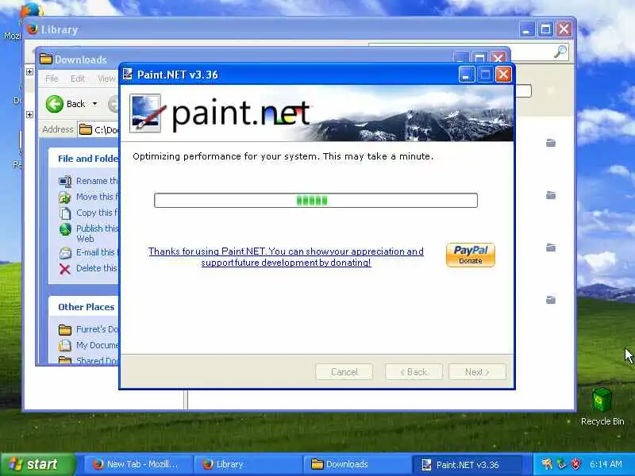The width and height of the screenshot is (635, 476).
Task: Click the Paint.NET logo icon in banner
Action: (x=146, y=113)
